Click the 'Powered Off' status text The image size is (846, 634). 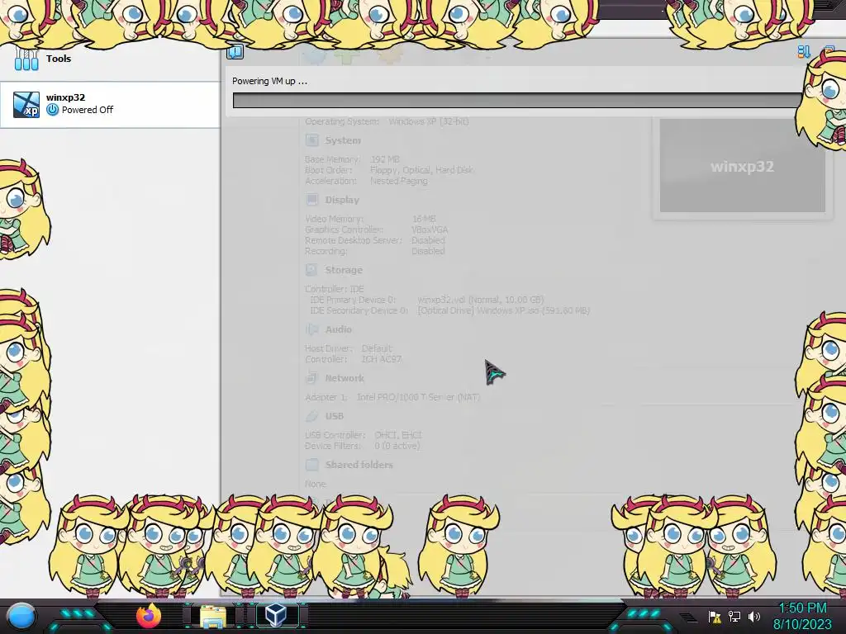[x=88, y=110]
